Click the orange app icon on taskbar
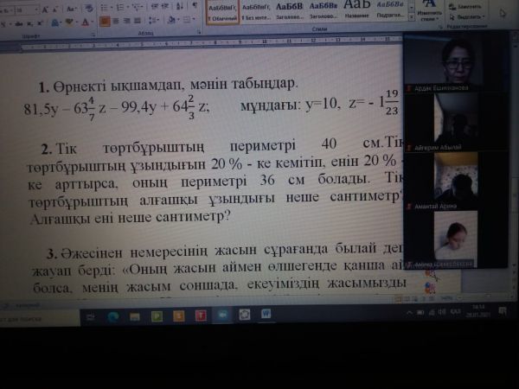The height and width of the screenshot is (389, 519). [177, 316]
